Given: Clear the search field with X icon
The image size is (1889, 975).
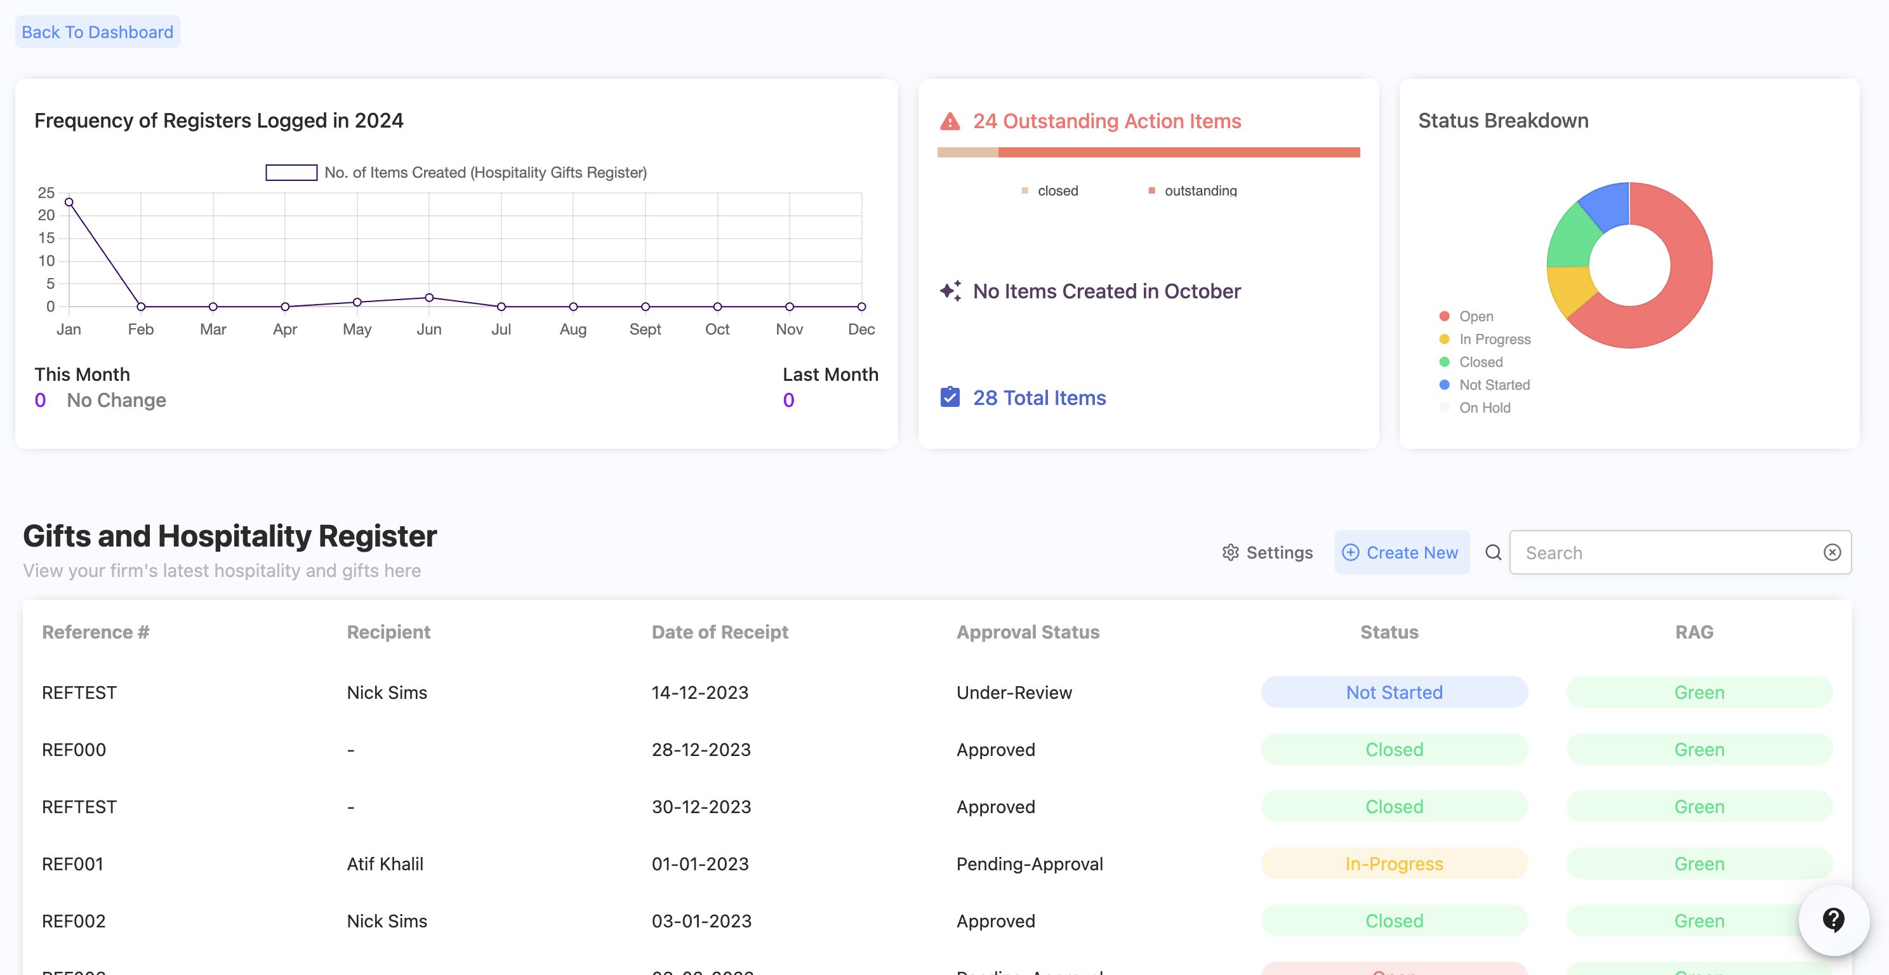Looking at the screenshot, I should click(1832, 553).
